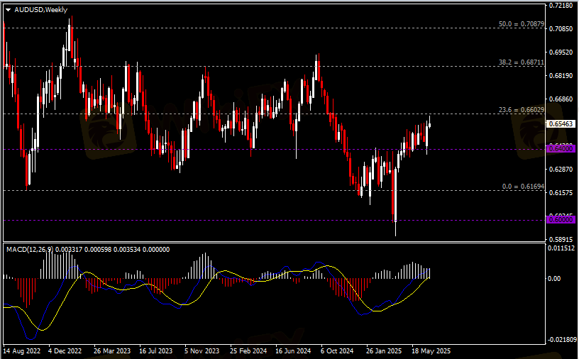Click the 0.00 level on MACD scale

[x=556, y=278]
